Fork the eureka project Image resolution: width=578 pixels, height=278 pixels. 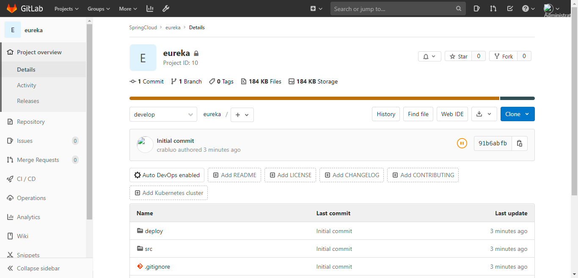503,56
